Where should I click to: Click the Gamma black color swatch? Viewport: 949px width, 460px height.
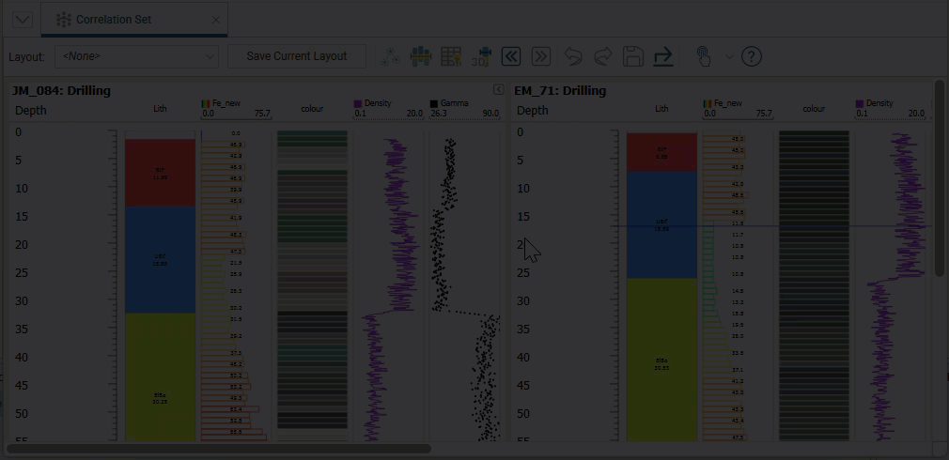pos(434,103)
